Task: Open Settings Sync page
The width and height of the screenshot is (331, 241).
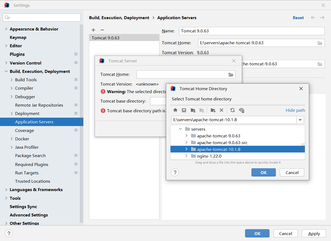Action: point(23,206)
